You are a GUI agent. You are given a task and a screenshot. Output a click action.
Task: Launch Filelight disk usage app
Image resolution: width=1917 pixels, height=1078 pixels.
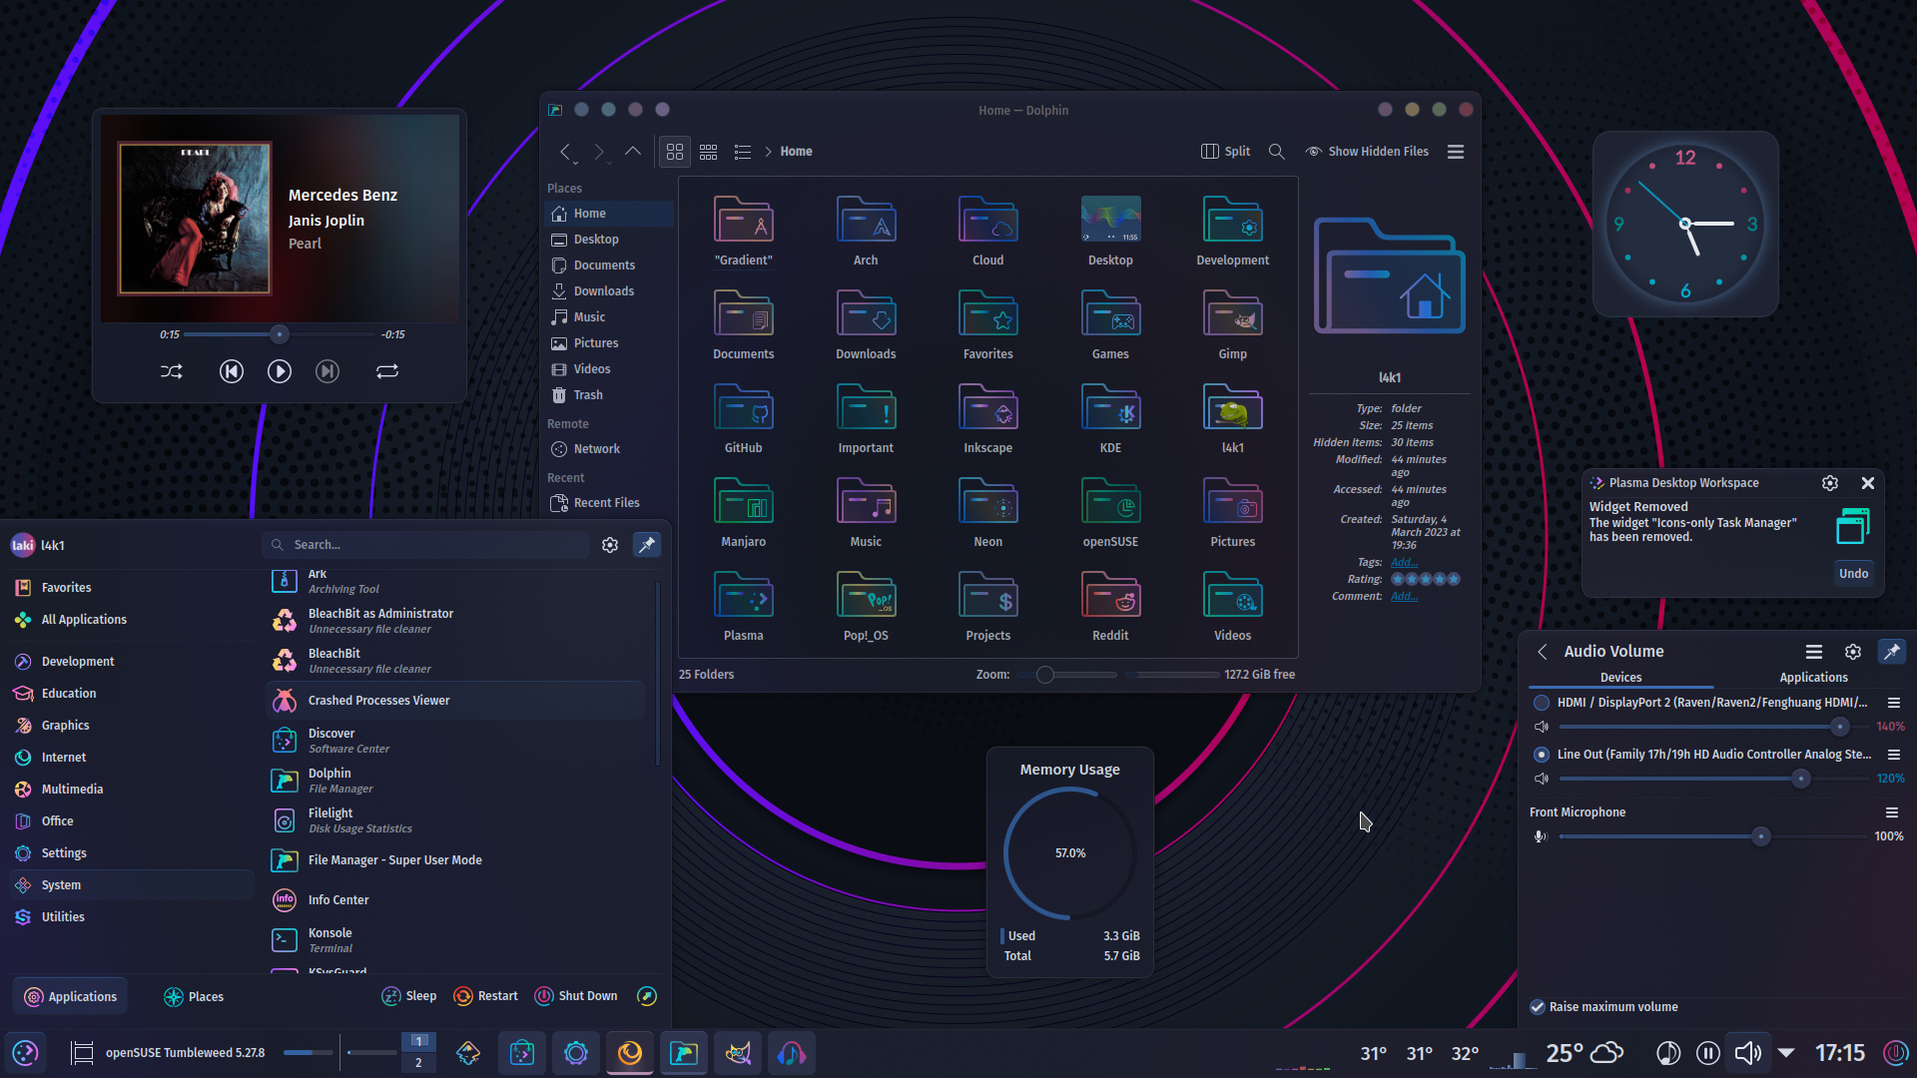pyautogui.click(x=456, y=820)
